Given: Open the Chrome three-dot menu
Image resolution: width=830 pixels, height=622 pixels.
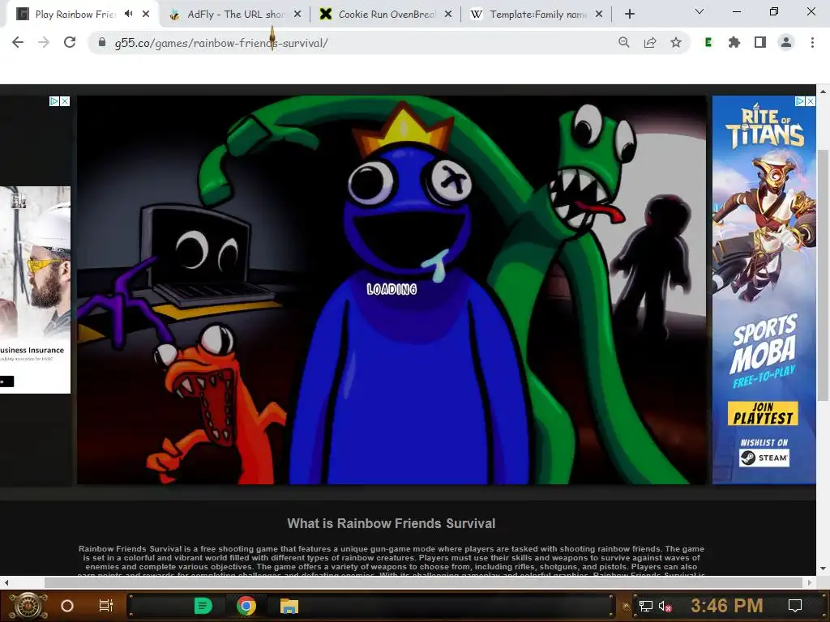Looking at the screenshot, I should coord(812,42).
